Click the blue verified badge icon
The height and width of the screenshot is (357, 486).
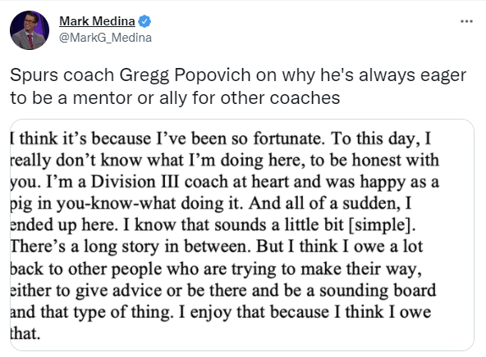click(x=144, y=21)
